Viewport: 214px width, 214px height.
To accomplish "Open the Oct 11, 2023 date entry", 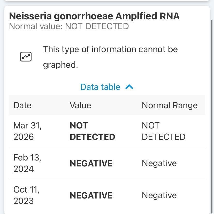I will pyautogui.click(x=26, y=195).
